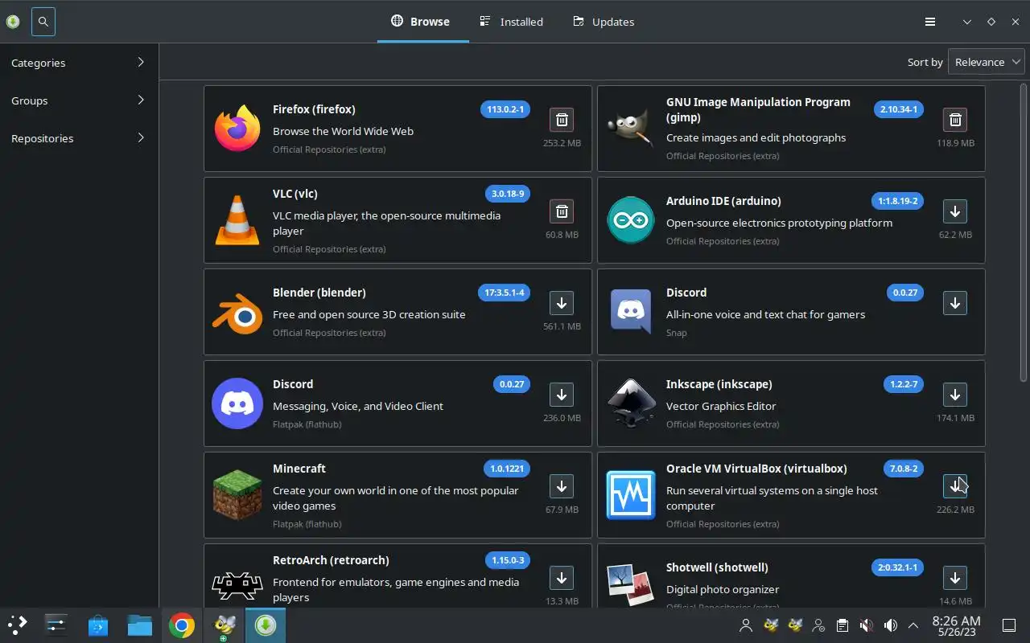The width and height of the screenshot is (1030, 643).
Task: Click the Shotwell photo icon thumbnail
Action: 631,584
